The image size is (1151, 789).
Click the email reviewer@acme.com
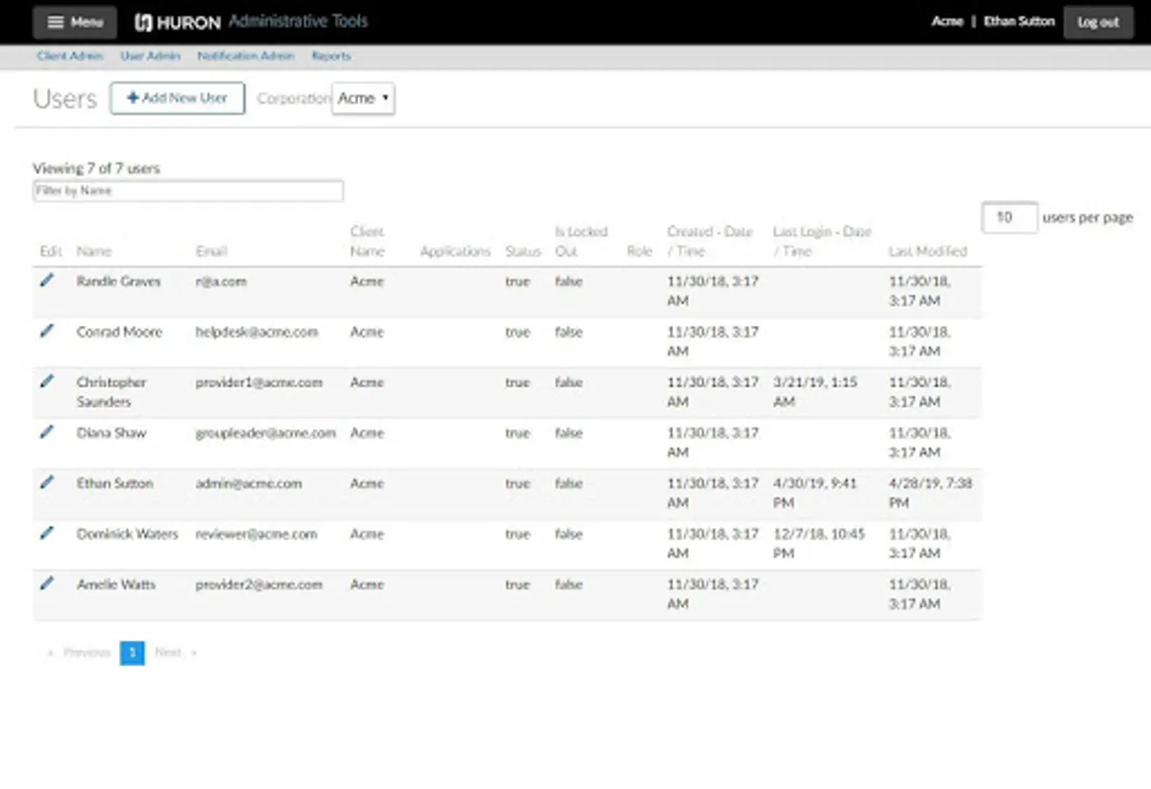click(x=256, y=534)
